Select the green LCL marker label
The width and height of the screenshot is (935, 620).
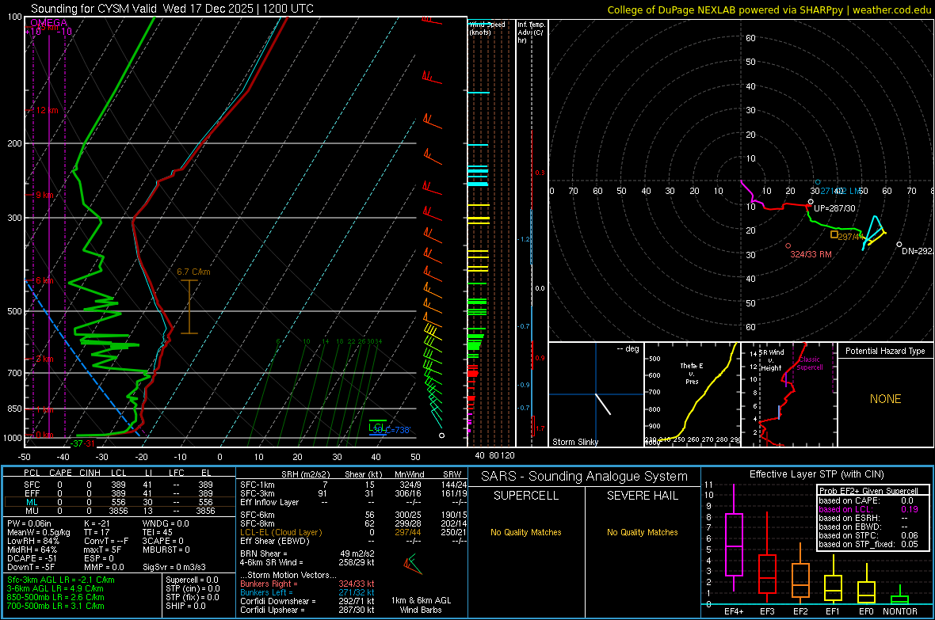[x=376, y=427]
